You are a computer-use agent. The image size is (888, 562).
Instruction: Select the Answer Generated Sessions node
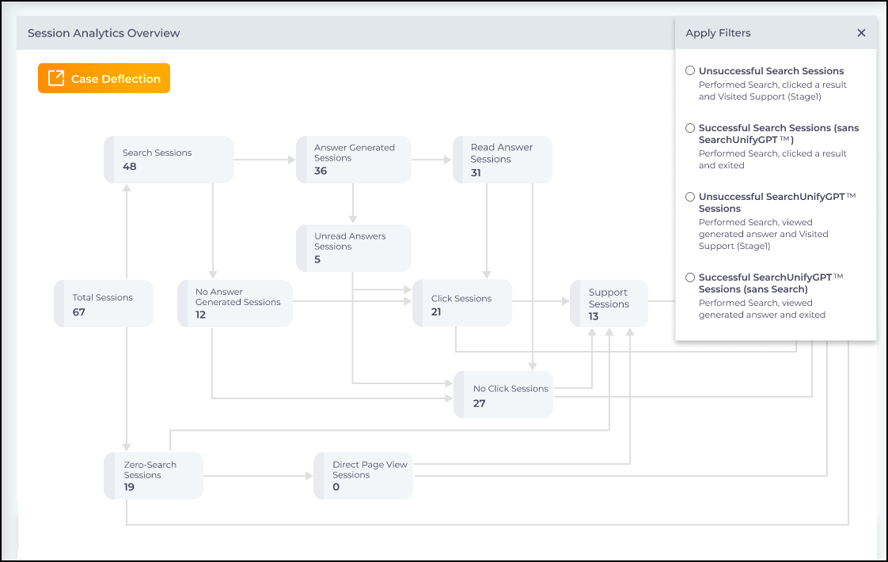coord(353,160)
